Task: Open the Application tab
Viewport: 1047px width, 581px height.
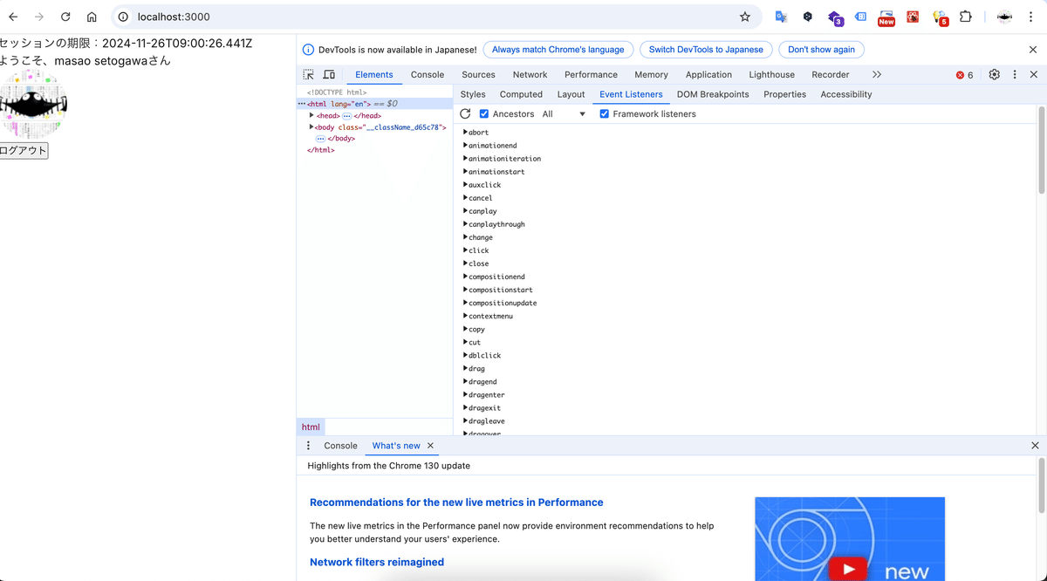Action: [x=708, y=75]
